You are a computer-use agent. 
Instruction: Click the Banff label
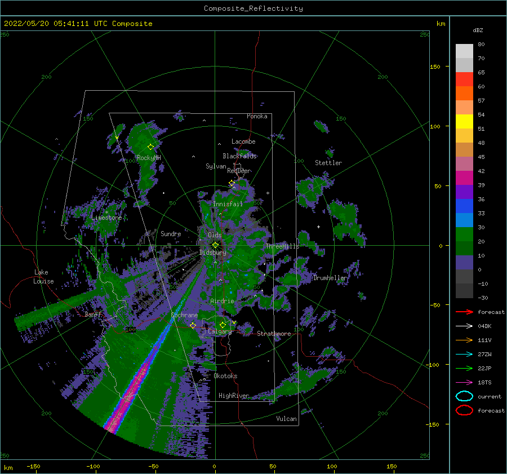point(93,314)
